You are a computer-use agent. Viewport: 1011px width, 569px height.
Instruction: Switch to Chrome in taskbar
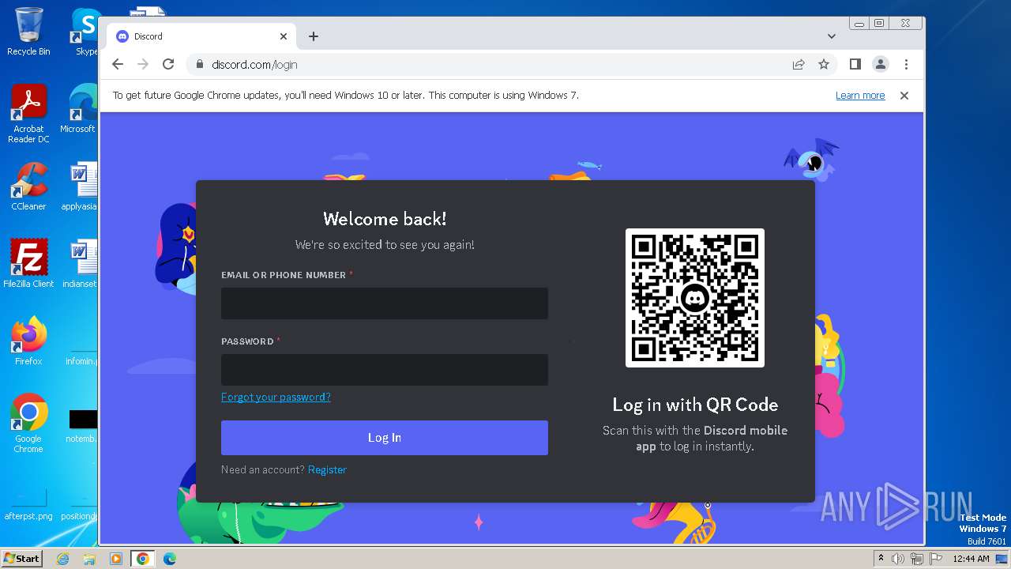coord(142,559)
